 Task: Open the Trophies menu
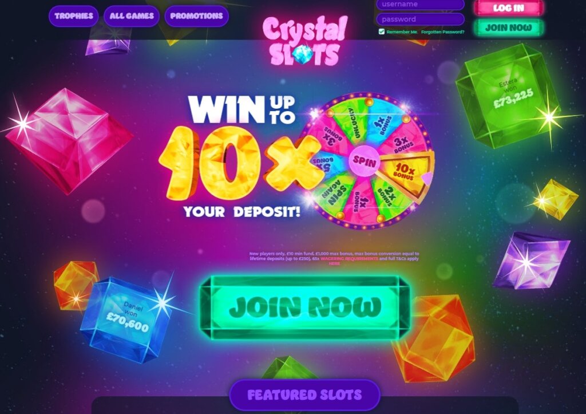(74, 16)
